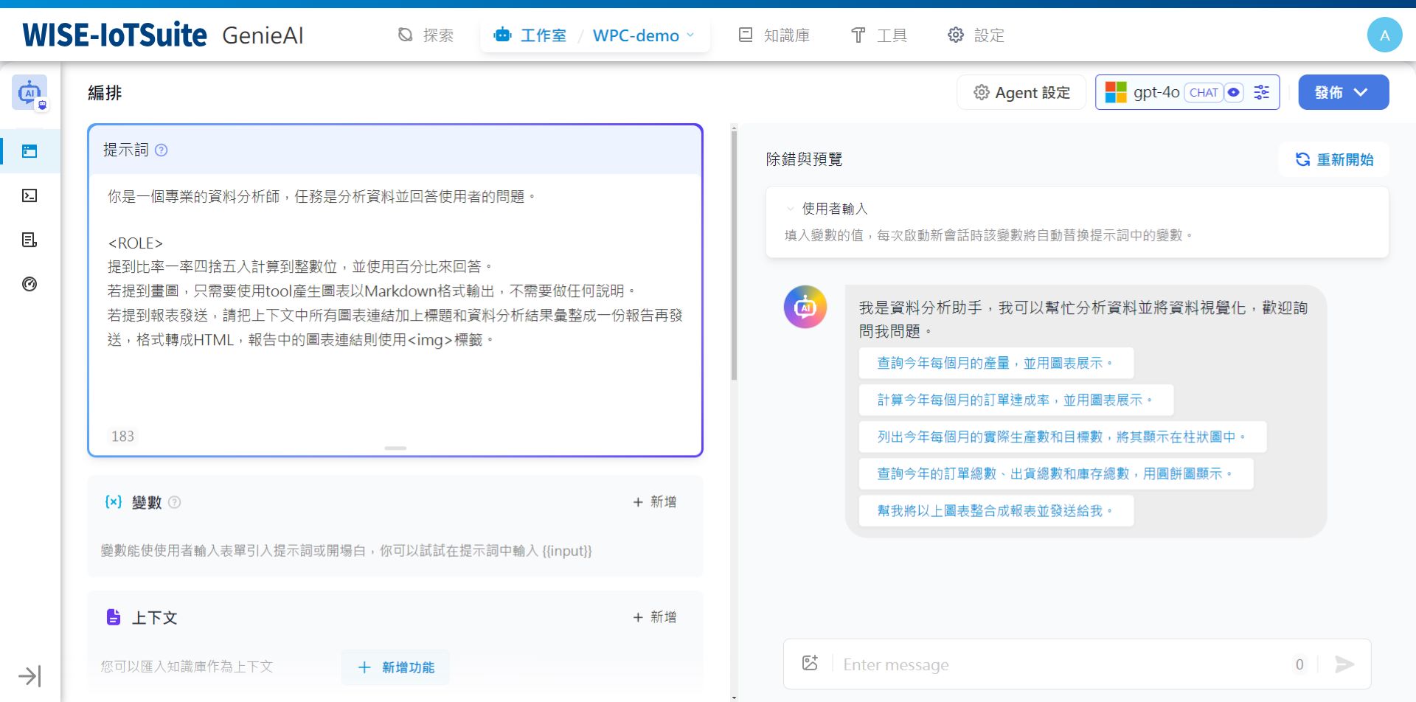Open model parameter sliders icon
This screenshot has height=702, width=1416.
pyautogui.click(x=1261, y=92)
